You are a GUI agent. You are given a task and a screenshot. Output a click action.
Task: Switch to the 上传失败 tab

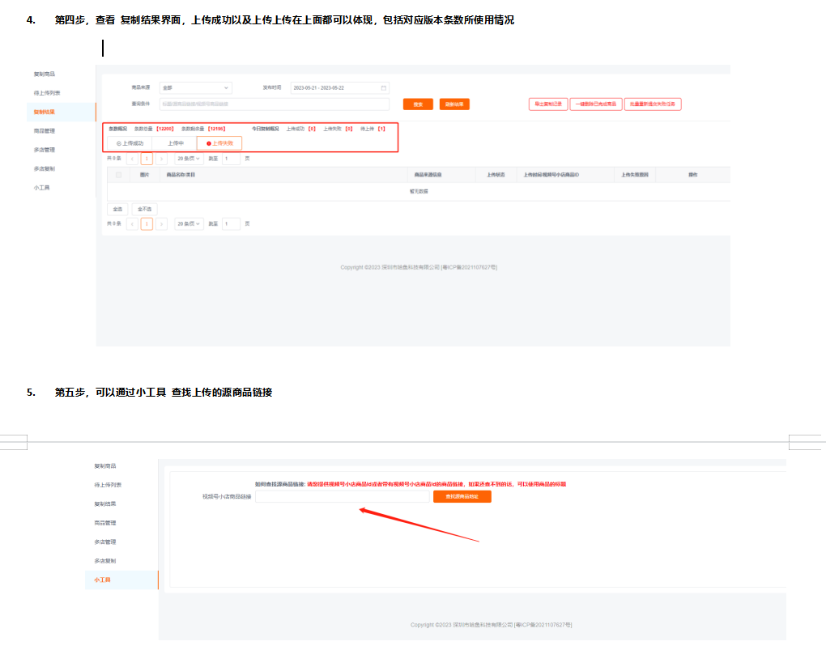pyautogui.click(x=219, y=143)
